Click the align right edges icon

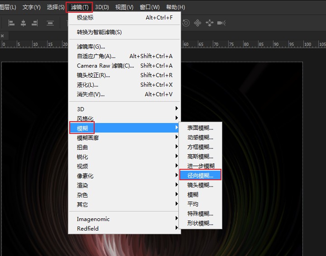pyautogui.click(x=35, y=23)
